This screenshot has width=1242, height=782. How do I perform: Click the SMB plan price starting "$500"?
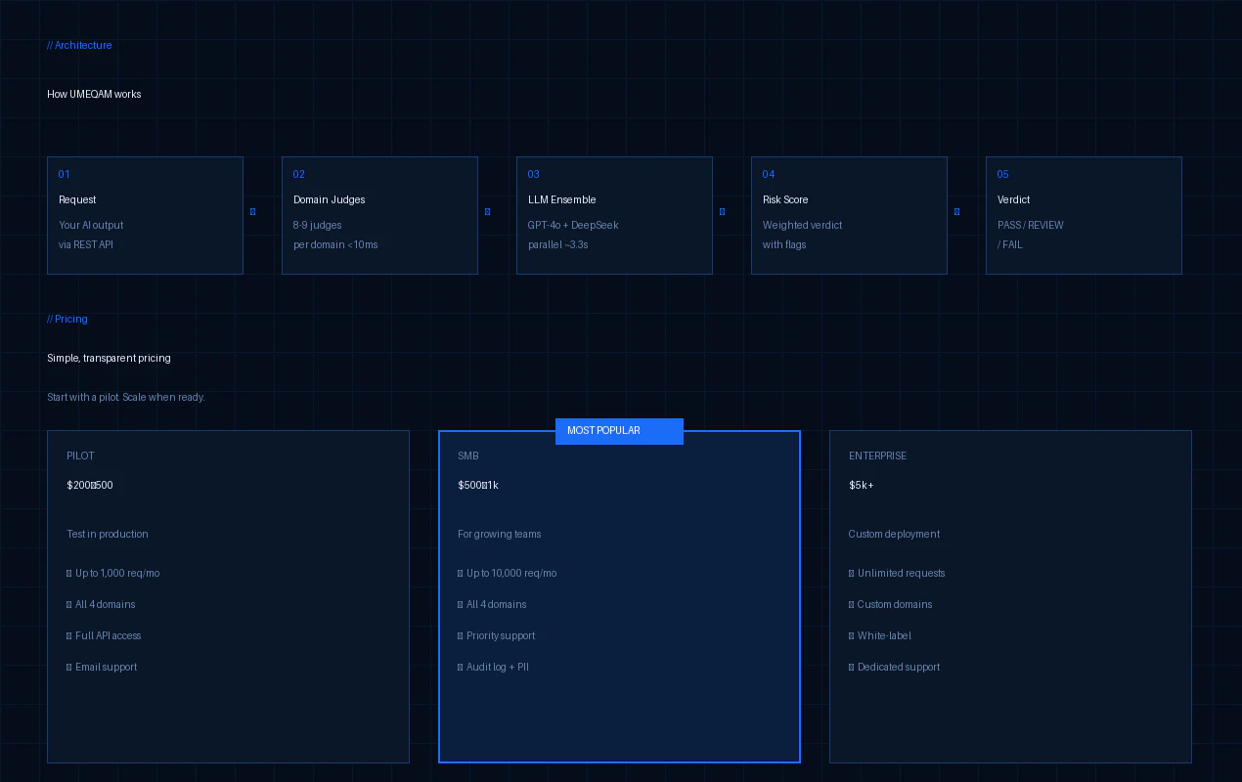(x=478, y=485)
